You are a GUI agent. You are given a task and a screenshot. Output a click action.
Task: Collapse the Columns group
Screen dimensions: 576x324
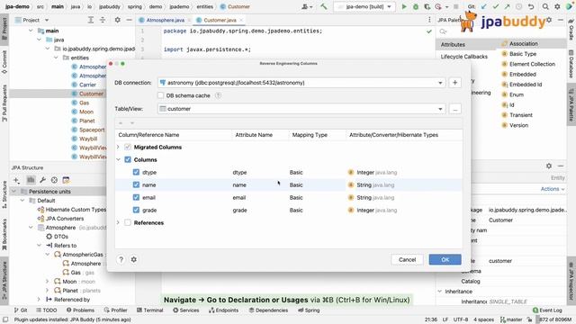(x=118, y=159)
